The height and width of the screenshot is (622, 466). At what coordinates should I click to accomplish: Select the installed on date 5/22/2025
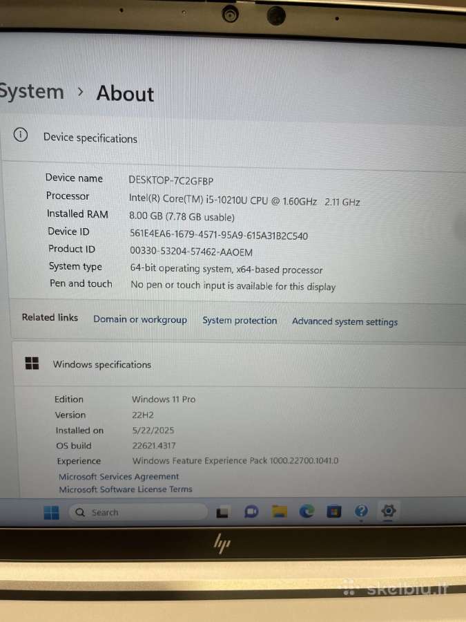(x=153, y=430)
